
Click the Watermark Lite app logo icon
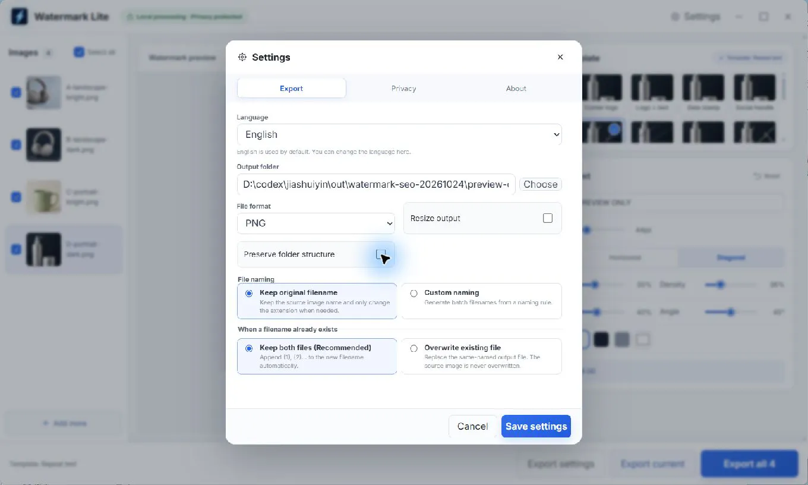[20, 17]
